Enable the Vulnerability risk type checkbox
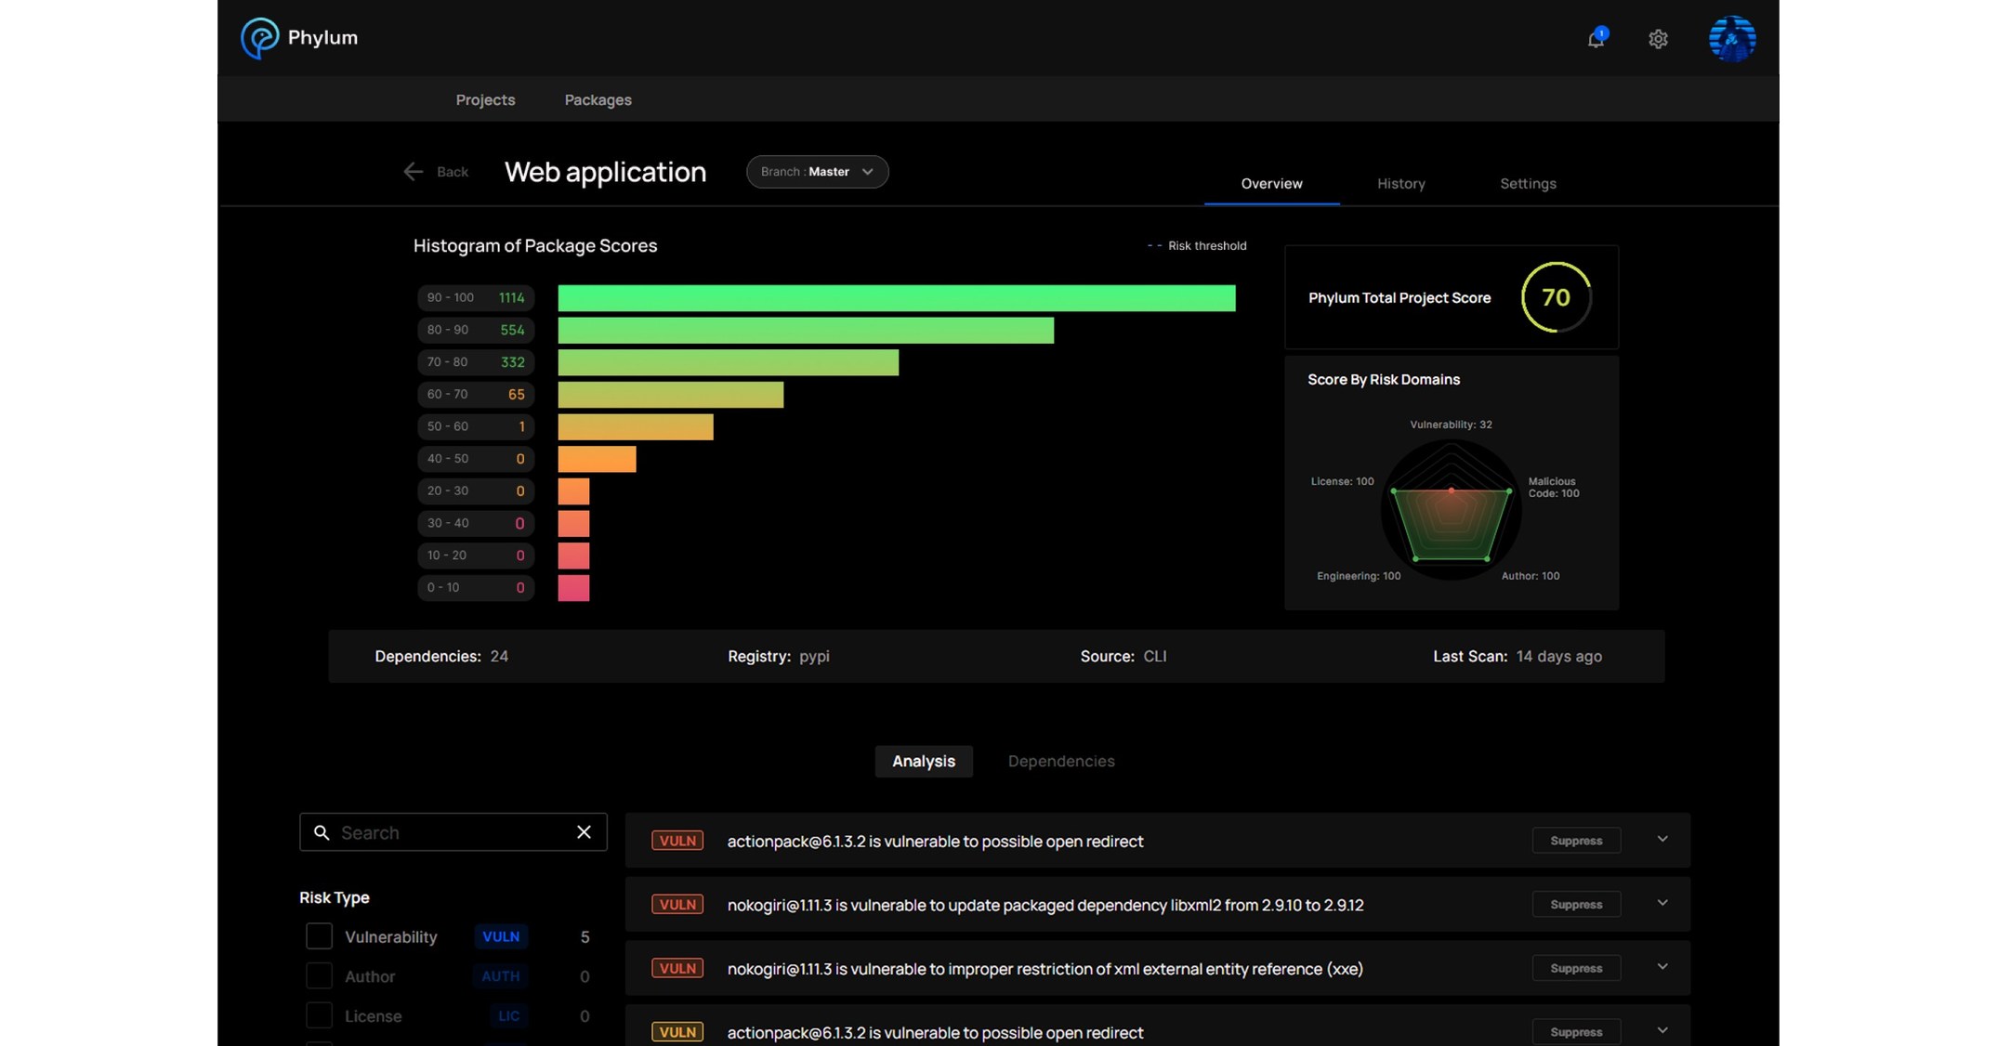The width and height of the screenshot is (1997, 1046). [319, 936]
